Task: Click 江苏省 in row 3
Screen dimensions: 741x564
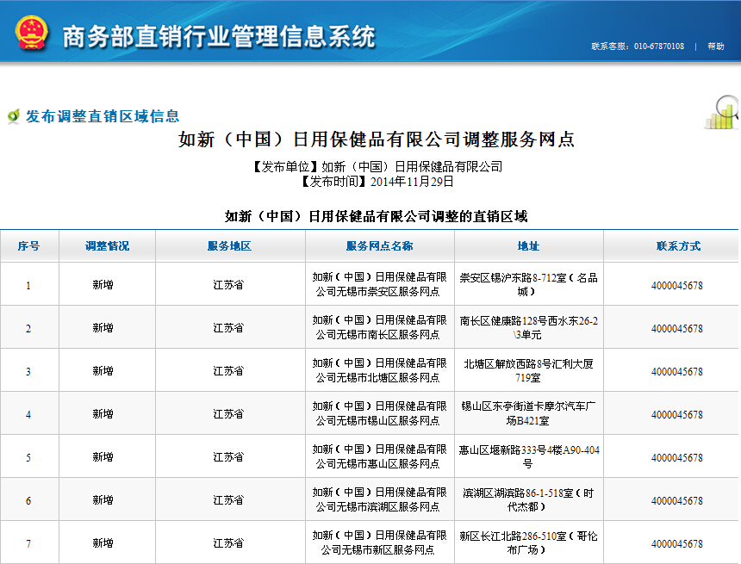Action: pos(228,371)
